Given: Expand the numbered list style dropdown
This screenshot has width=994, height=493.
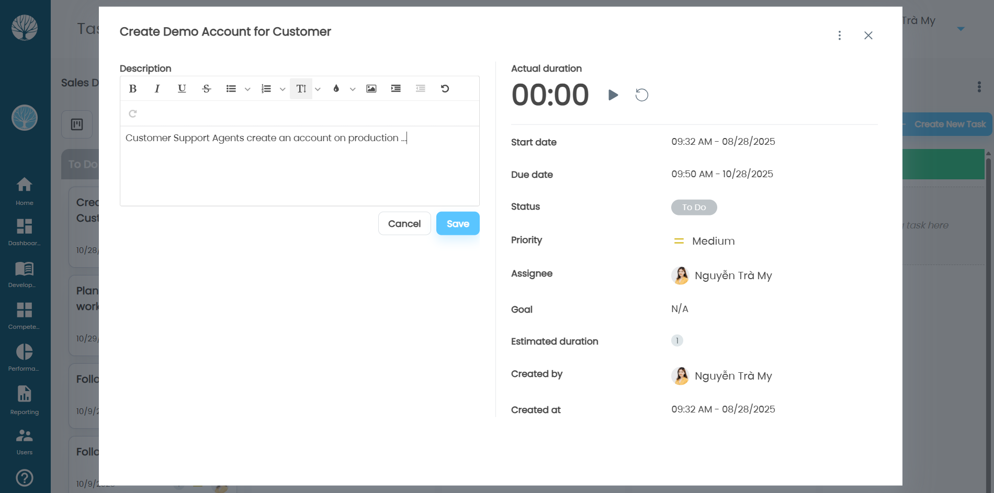Looking at the screenshot, I should 283,89.
